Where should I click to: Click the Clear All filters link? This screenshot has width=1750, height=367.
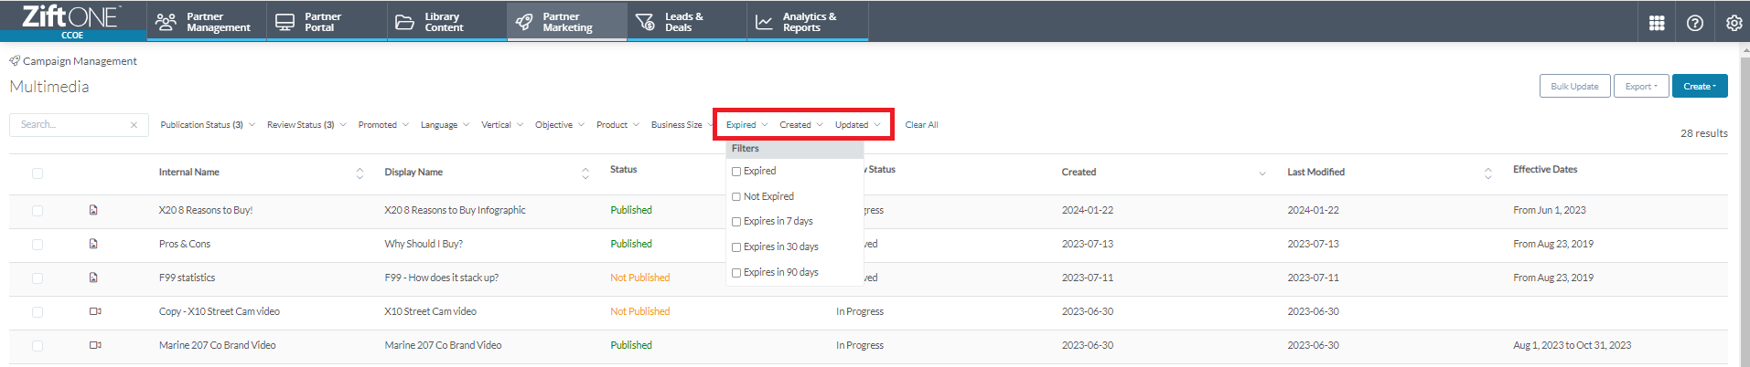point(921,125)
